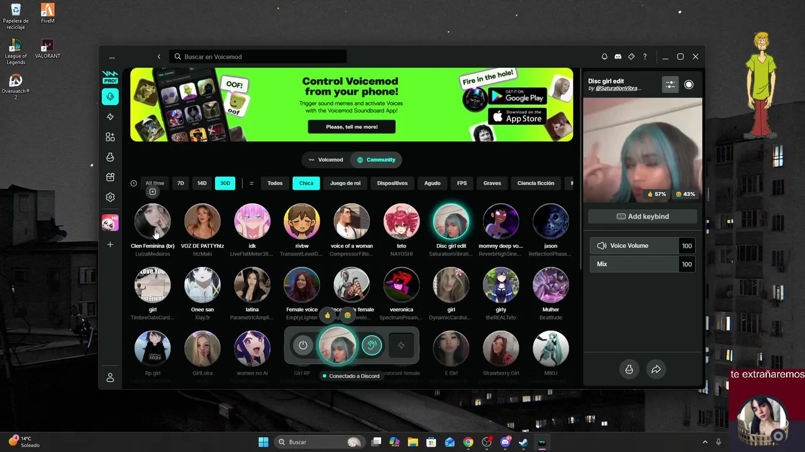
Task: Click the plus icon in the sidebar
Action: click(110, 244)
